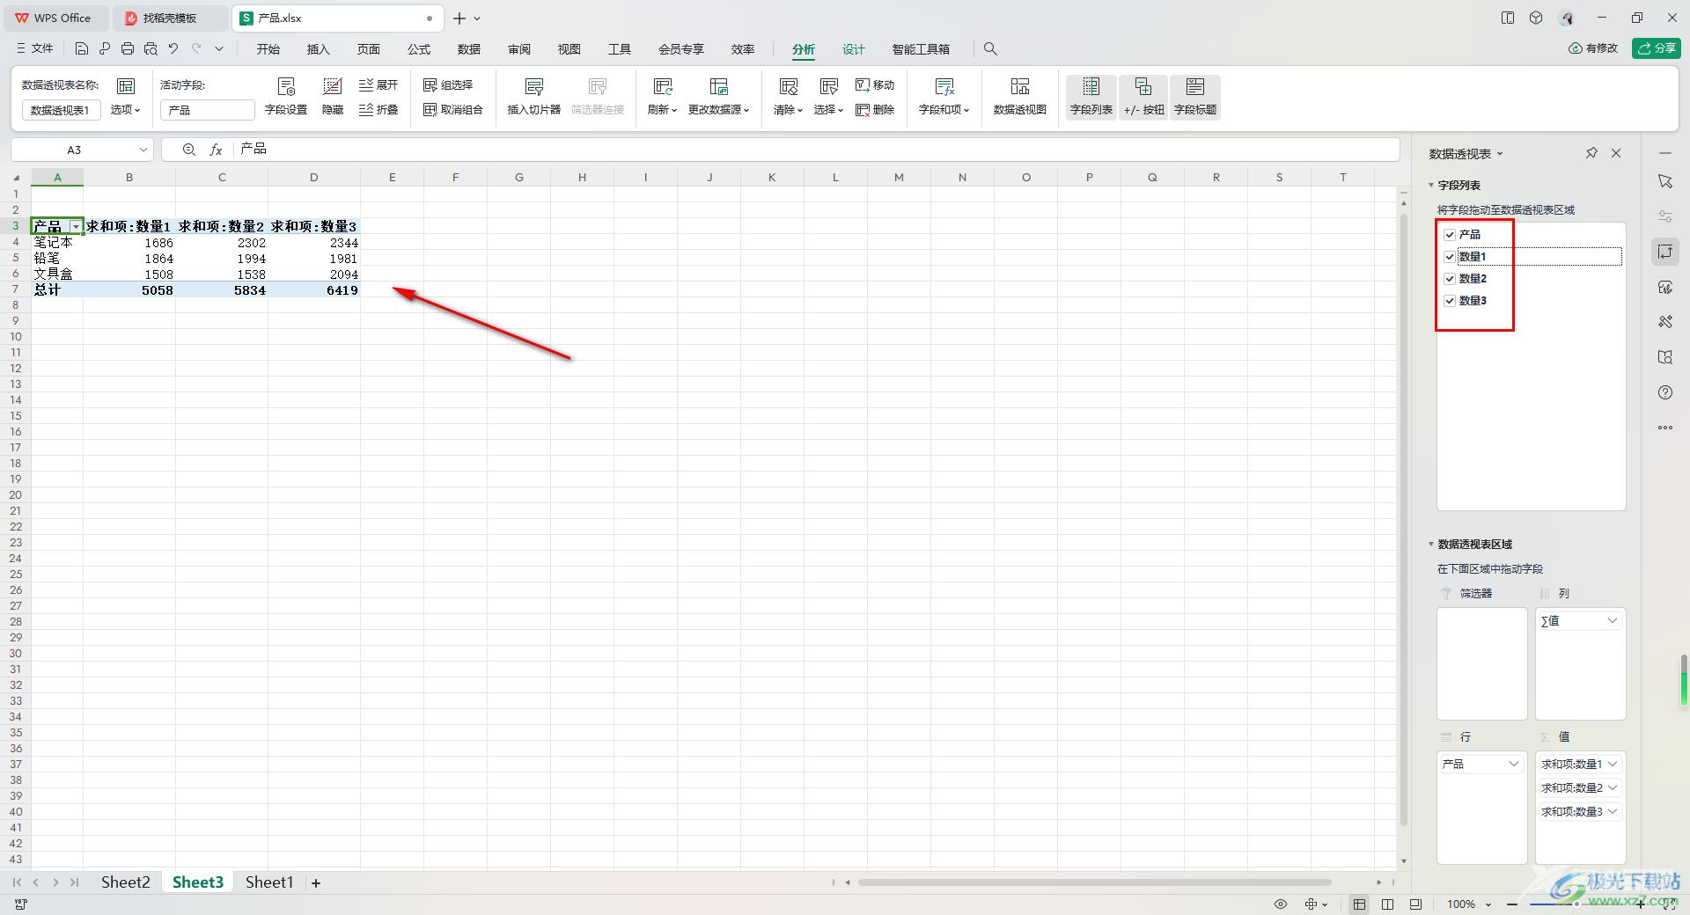Click the zoom slider in status bar

click(x=1576, y=904)
